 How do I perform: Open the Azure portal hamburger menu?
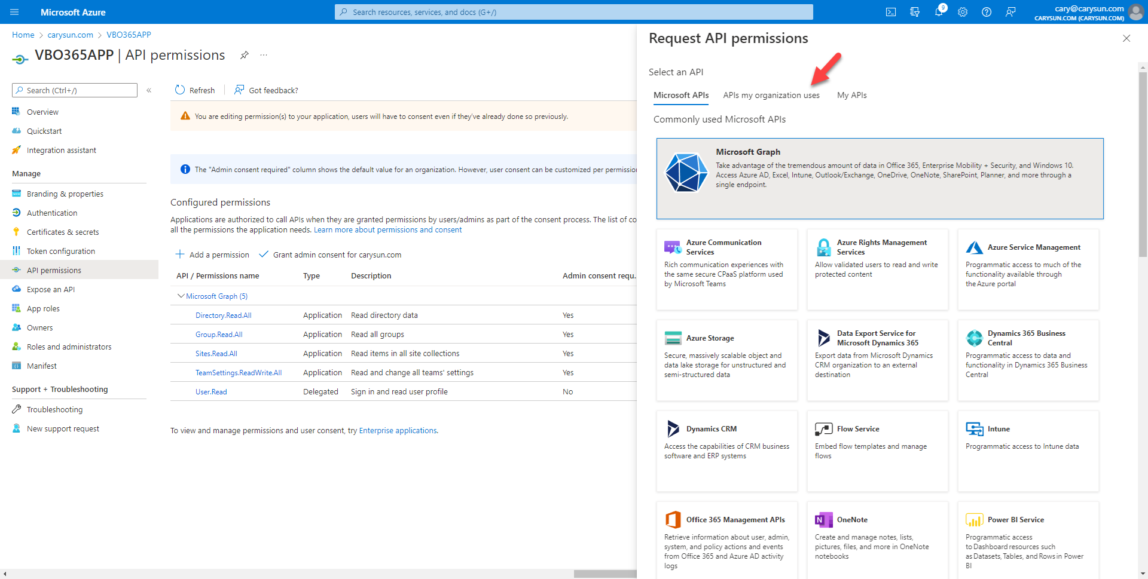pyautogui.click(x=15, y=12)
